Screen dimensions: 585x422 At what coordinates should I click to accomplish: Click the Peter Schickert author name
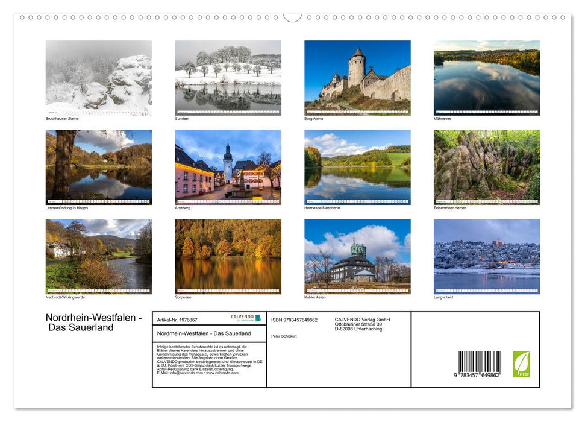(284, 336)
